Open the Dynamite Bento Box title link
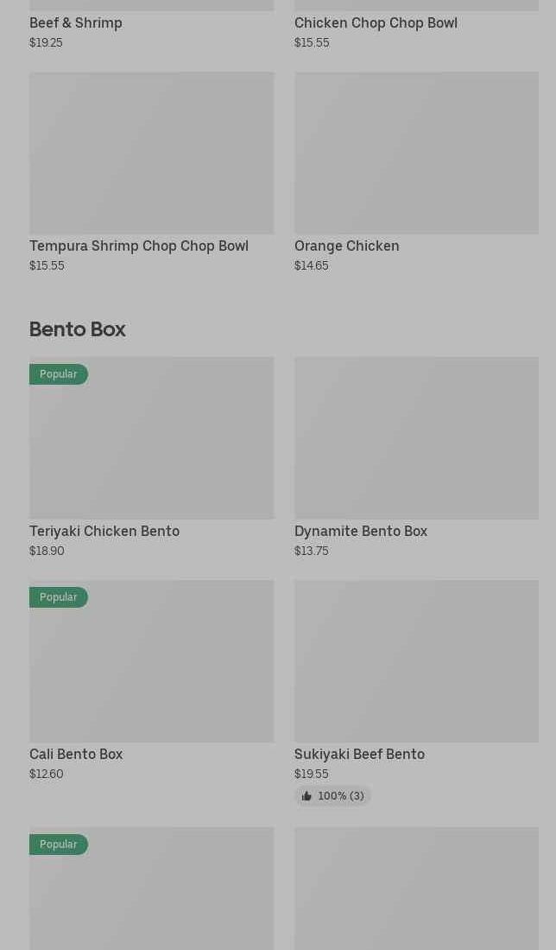 tap(361, 532)
